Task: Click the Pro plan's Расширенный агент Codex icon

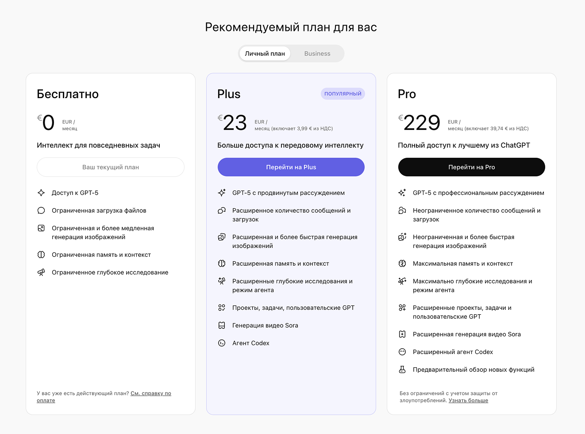Action: click(402, 352)
